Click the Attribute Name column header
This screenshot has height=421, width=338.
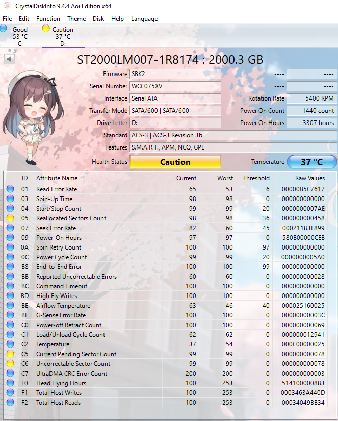point(57,178)
